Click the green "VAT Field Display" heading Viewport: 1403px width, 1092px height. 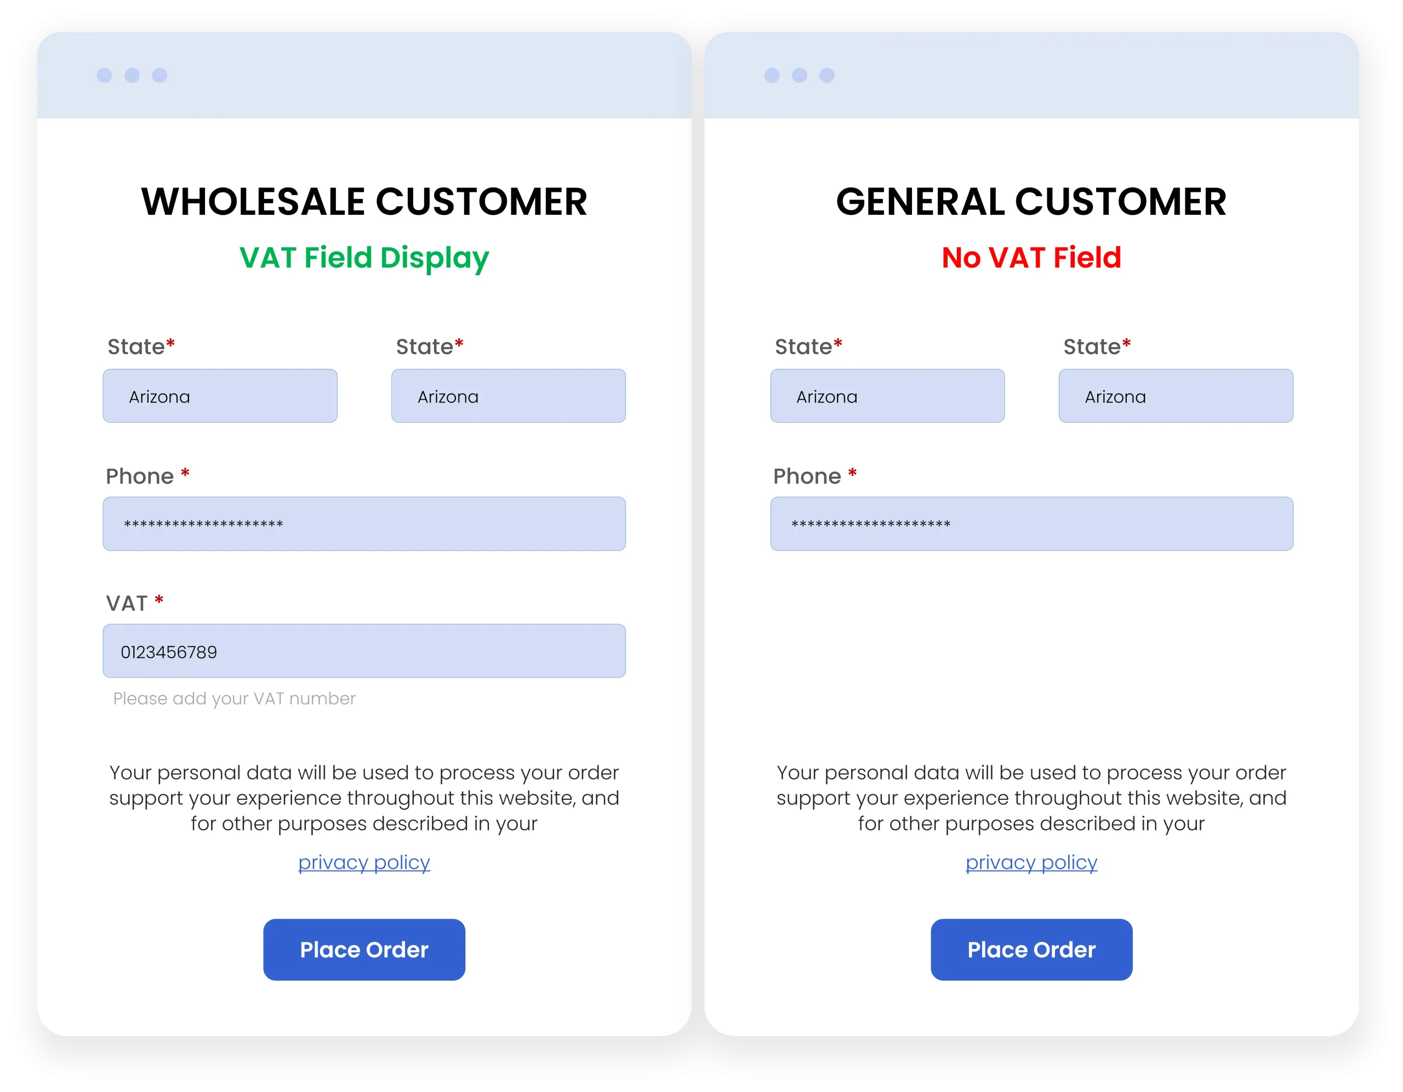363,258
